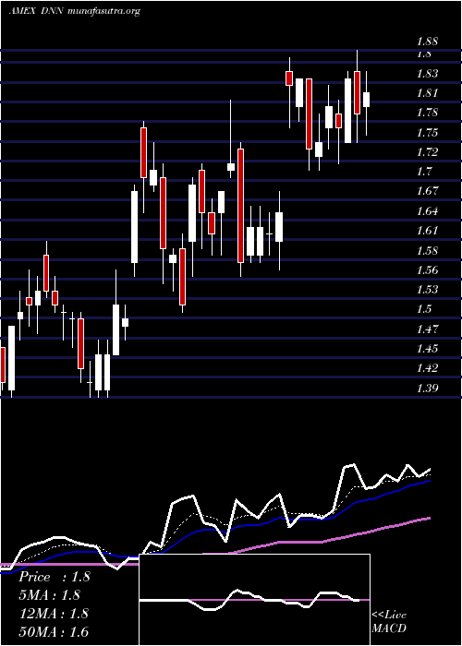462x646 pixels.
Task: Open the MACD inset chart panel
Action: tap(254, 600)
